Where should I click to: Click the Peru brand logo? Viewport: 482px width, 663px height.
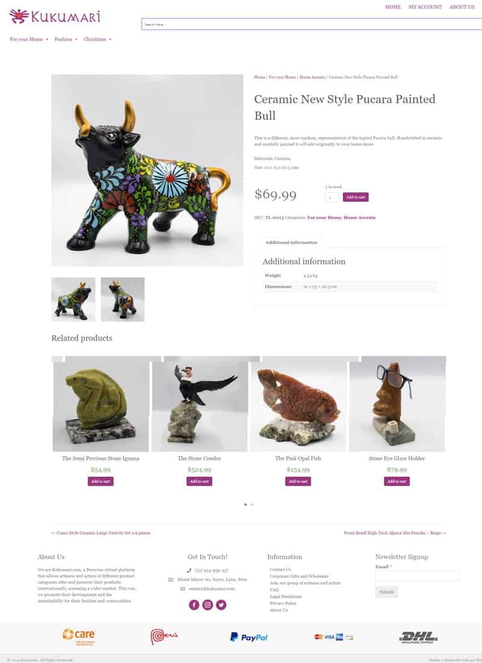click(x=164, y=636)
